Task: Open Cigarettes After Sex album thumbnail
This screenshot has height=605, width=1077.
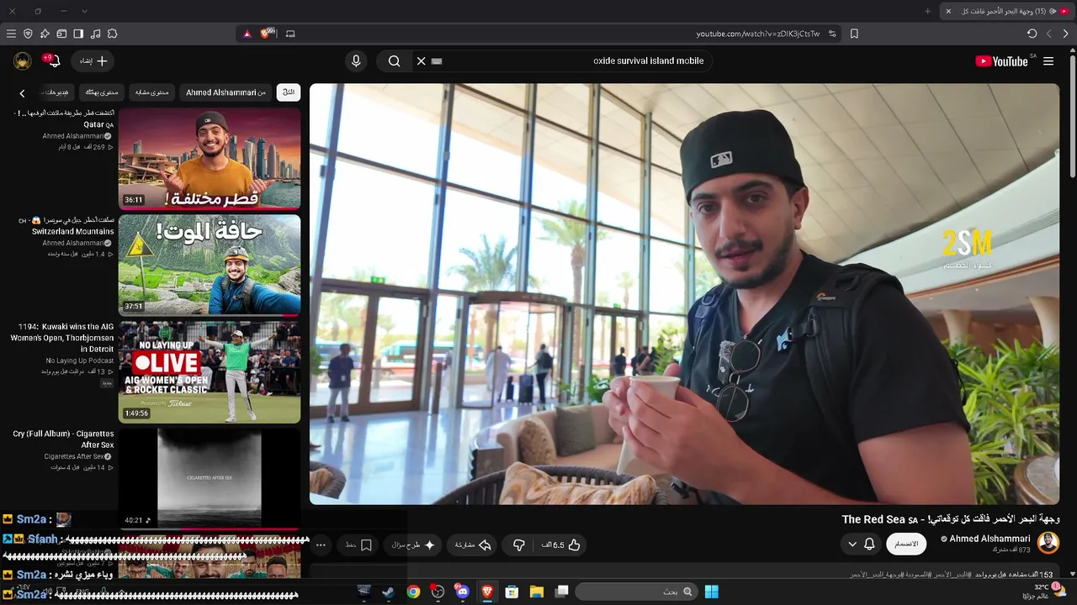Action: [210, 479]
